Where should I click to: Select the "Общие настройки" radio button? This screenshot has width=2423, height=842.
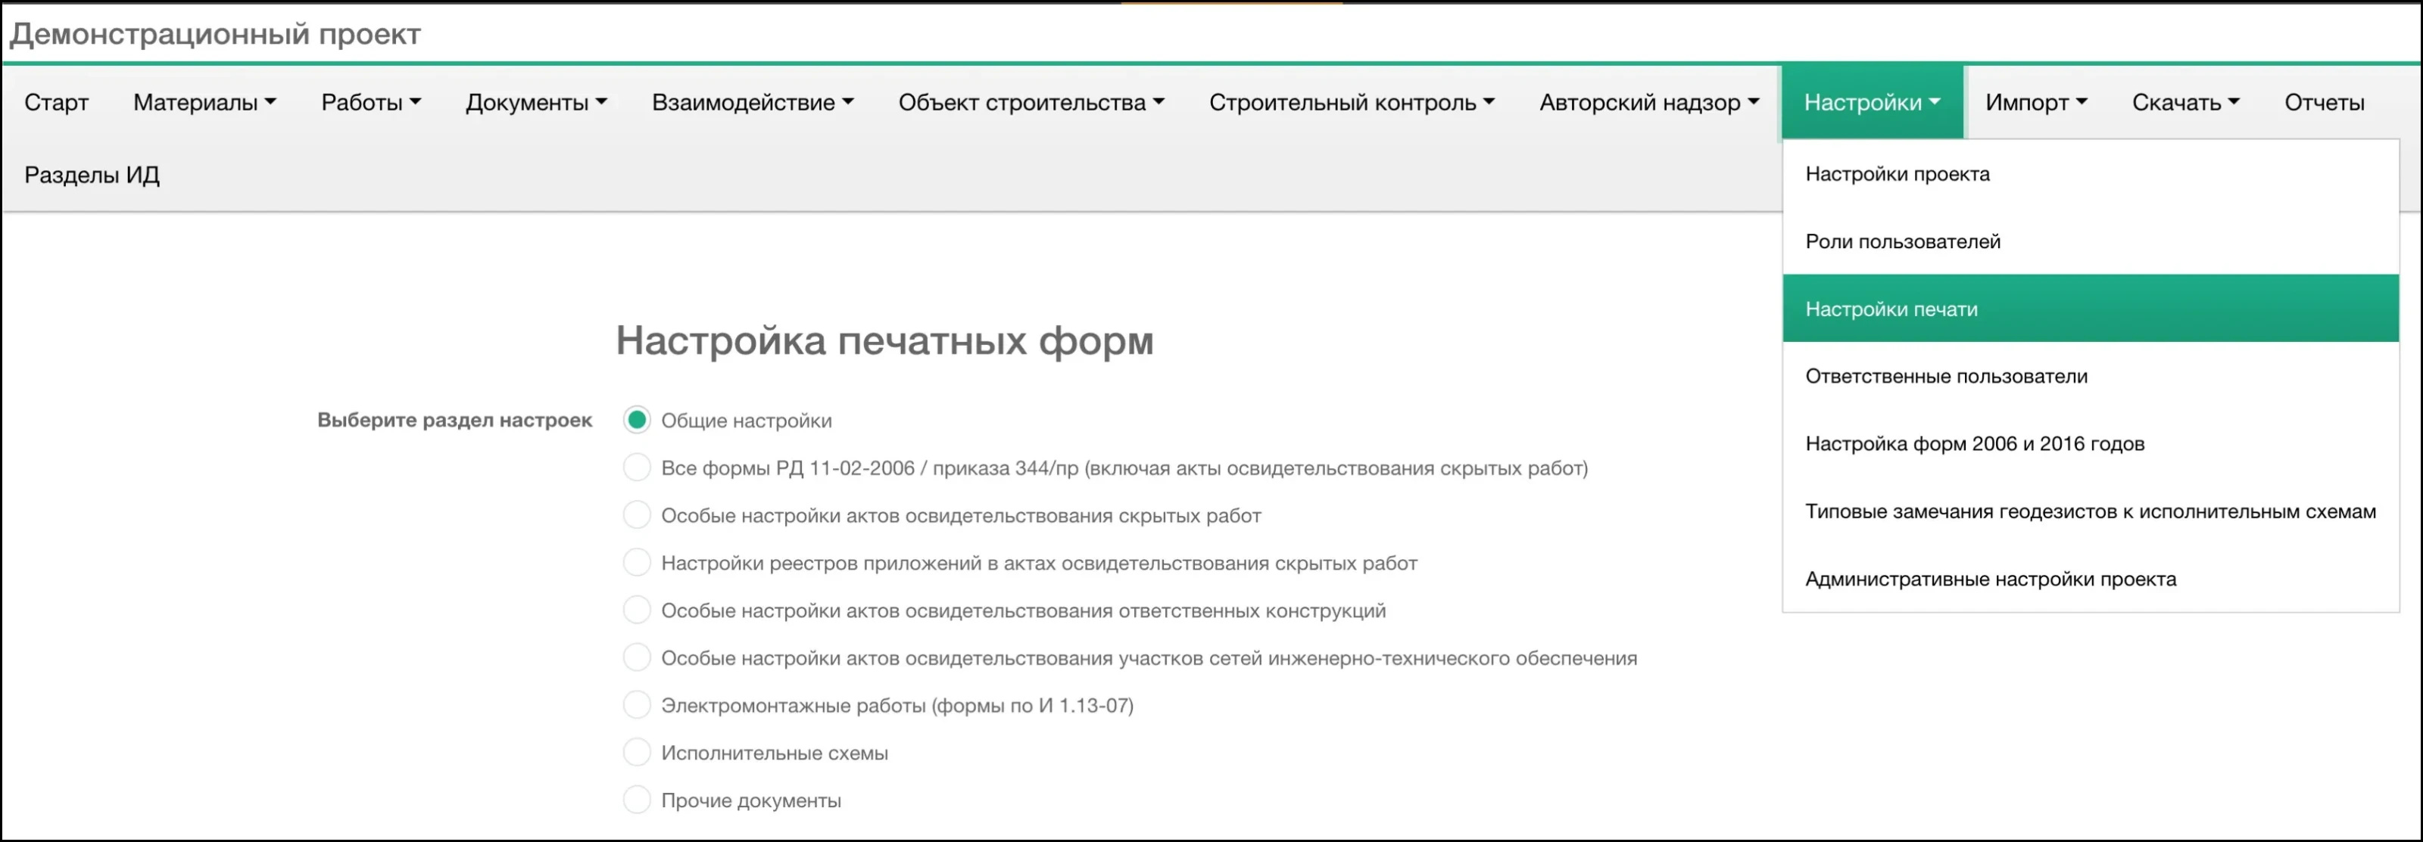coord(638,420)
